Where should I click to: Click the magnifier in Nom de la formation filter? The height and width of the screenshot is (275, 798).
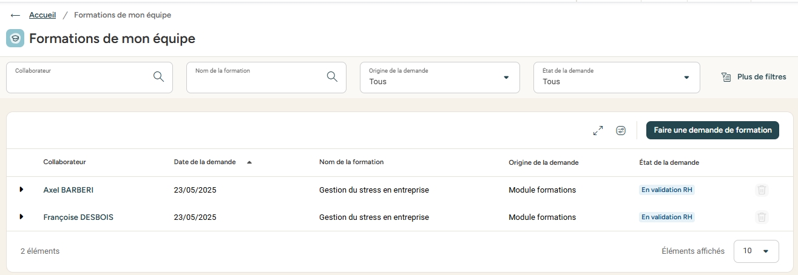pyautogui.click(x=332, y=76)
